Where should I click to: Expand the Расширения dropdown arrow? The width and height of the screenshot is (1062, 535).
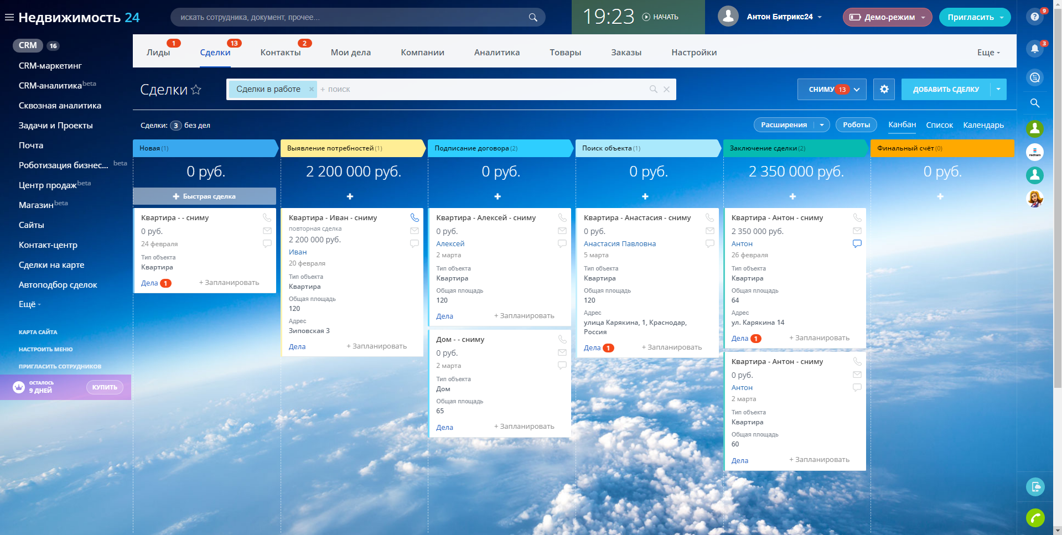click(822, 125)
